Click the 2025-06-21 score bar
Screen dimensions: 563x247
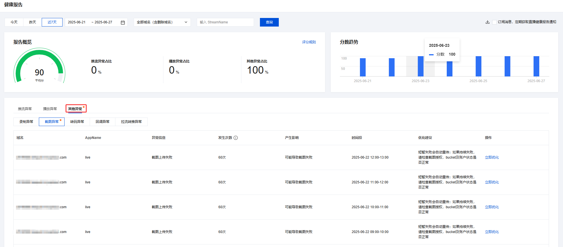click(x=362, y=67)
